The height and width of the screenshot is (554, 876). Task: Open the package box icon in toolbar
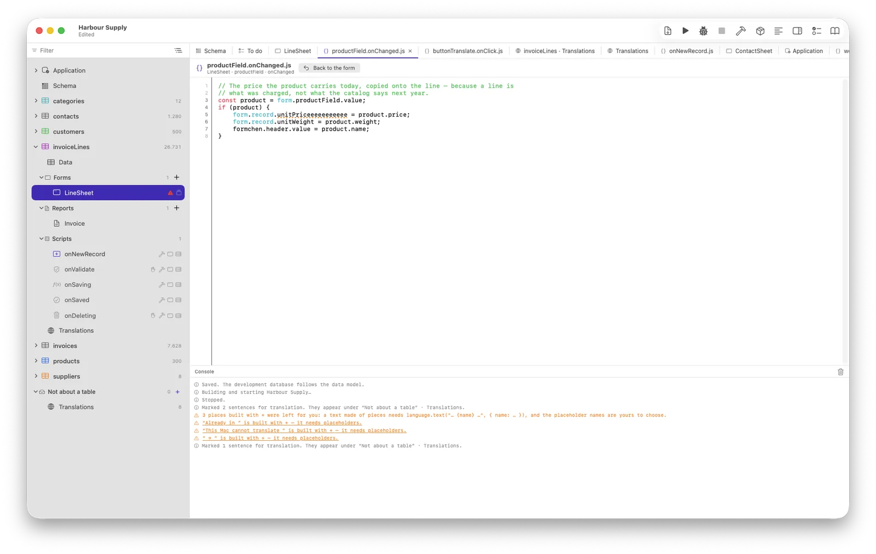(760, 31)
